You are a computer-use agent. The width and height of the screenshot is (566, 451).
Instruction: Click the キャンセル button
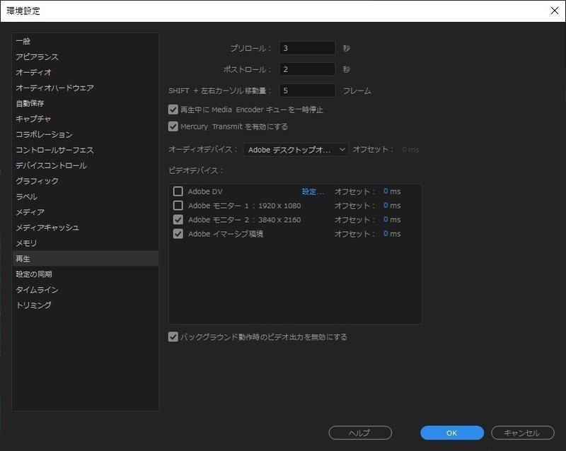pyautogui.click(x=520, y=433)
